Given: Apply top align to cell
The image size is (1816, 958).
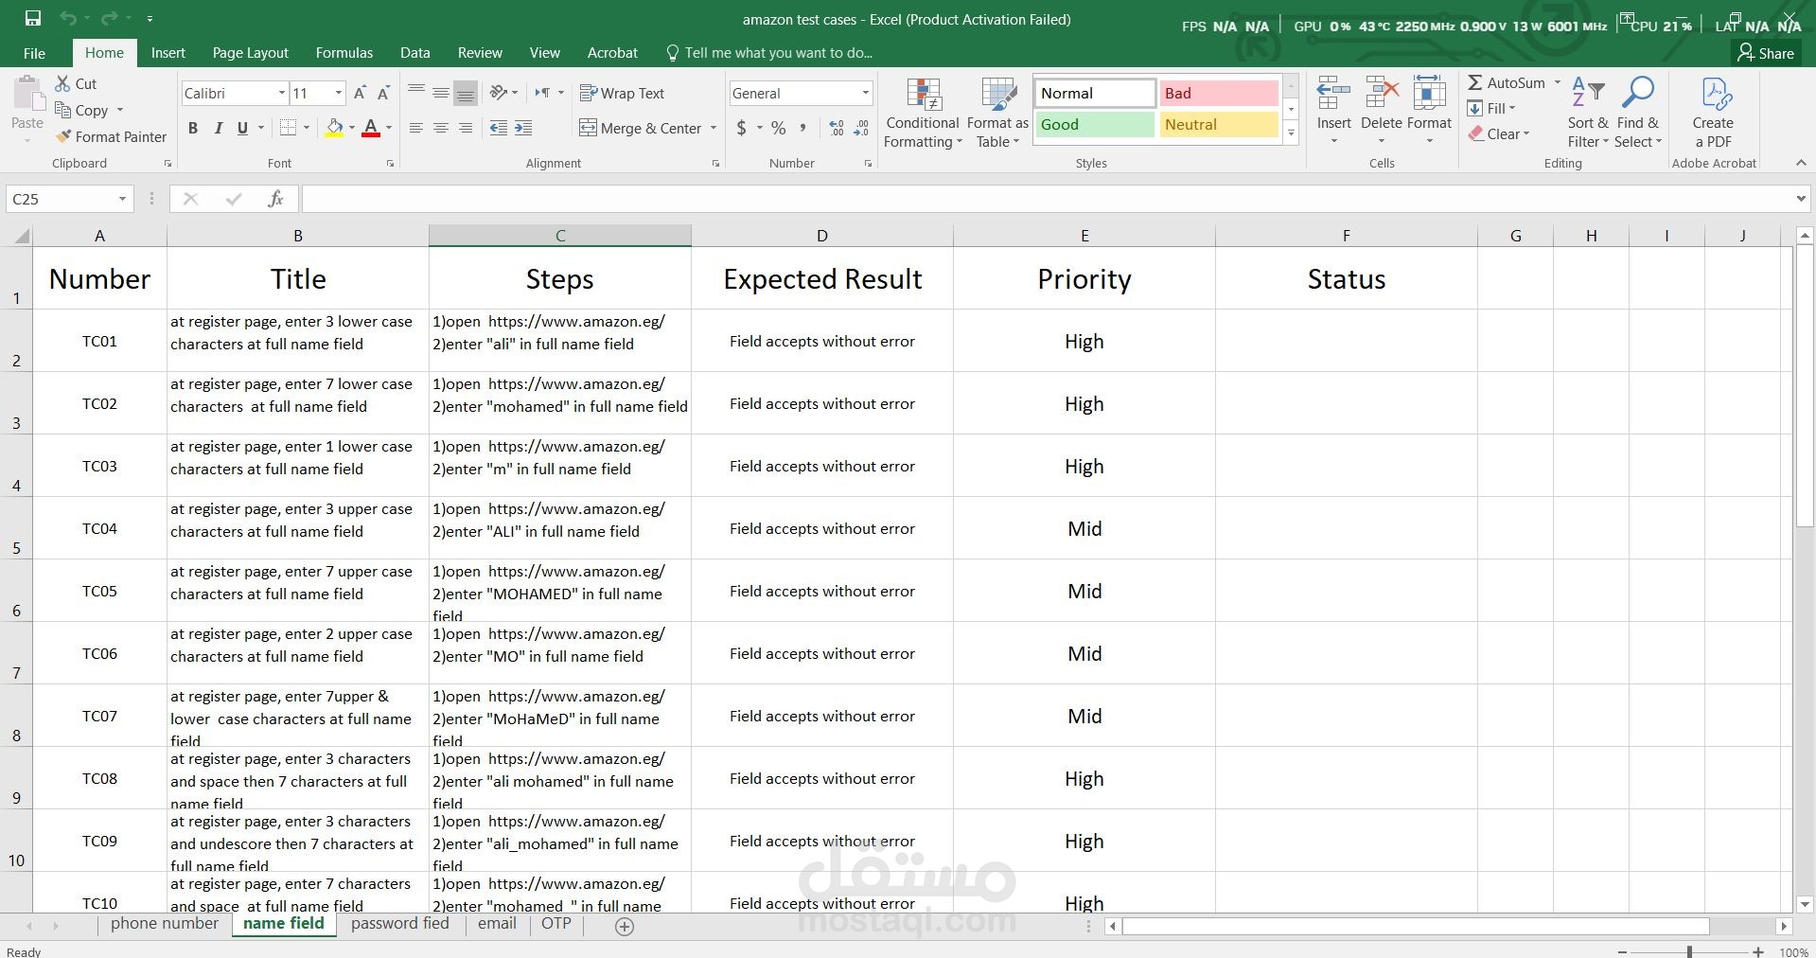Looking at the screenshot, I should point(416,93).
